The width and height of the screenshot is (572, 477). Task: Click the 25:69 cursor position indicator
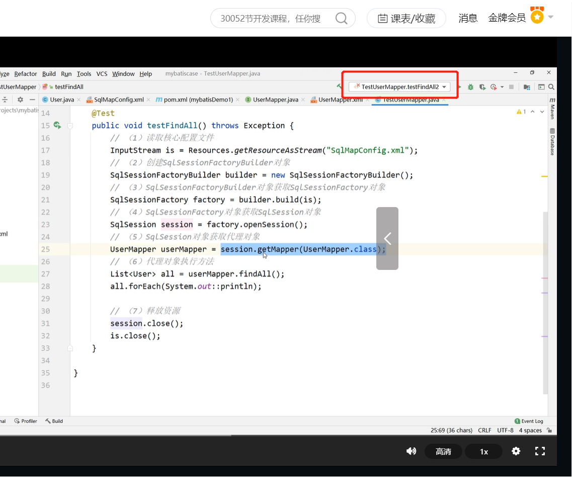point(451,430)
